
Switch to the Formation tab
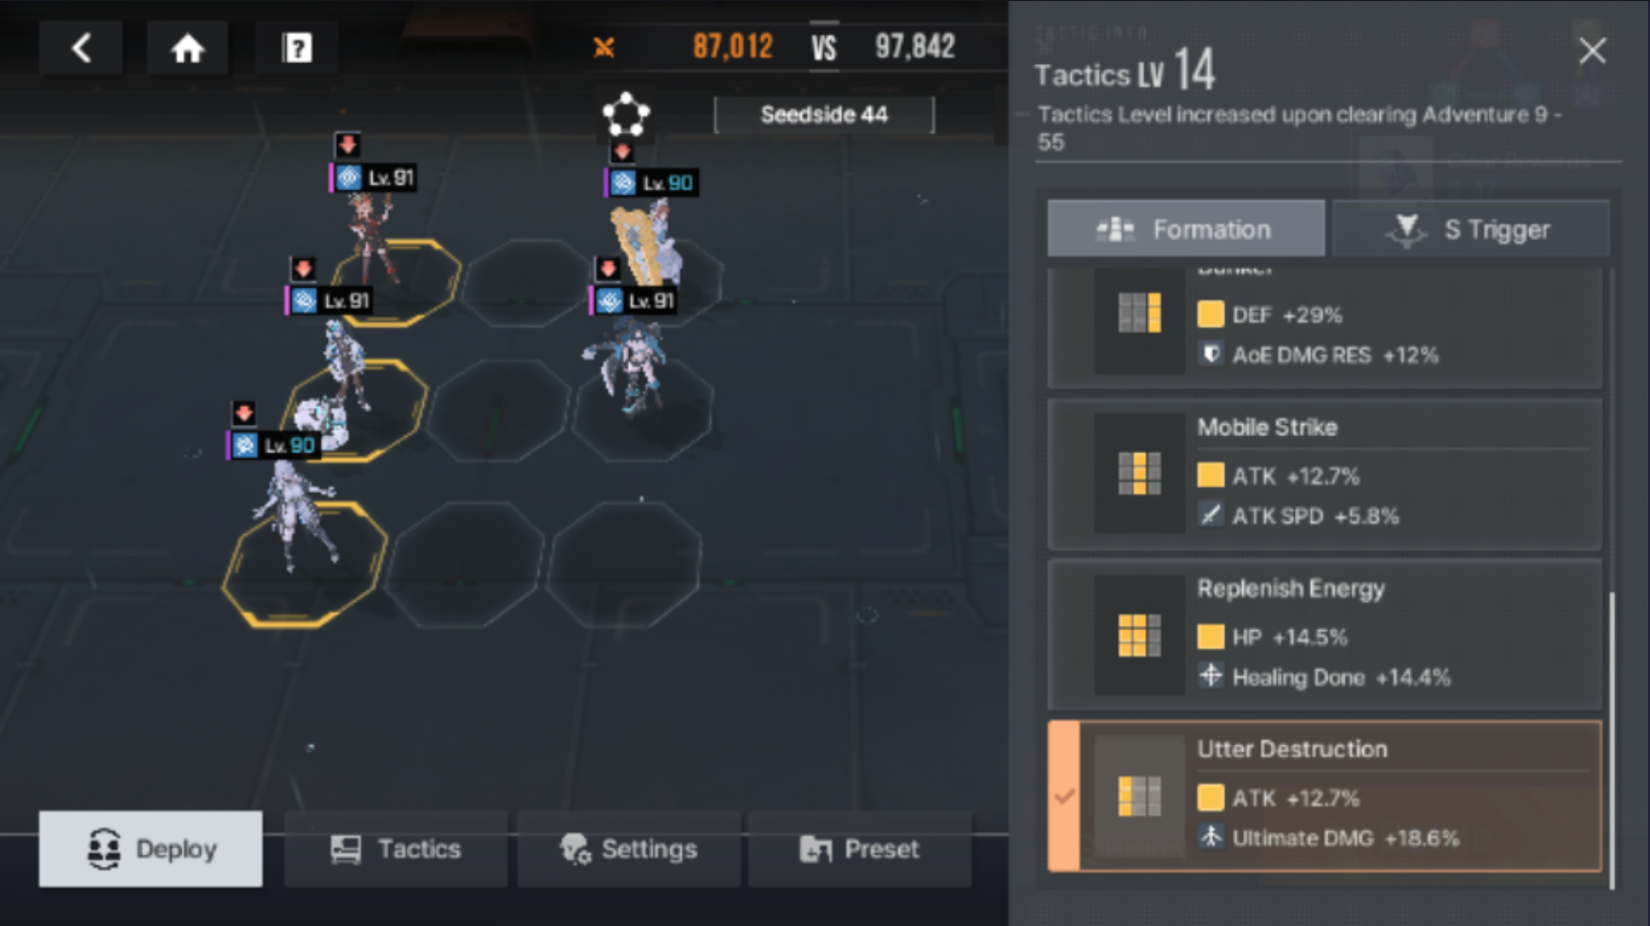point(1186,229)
